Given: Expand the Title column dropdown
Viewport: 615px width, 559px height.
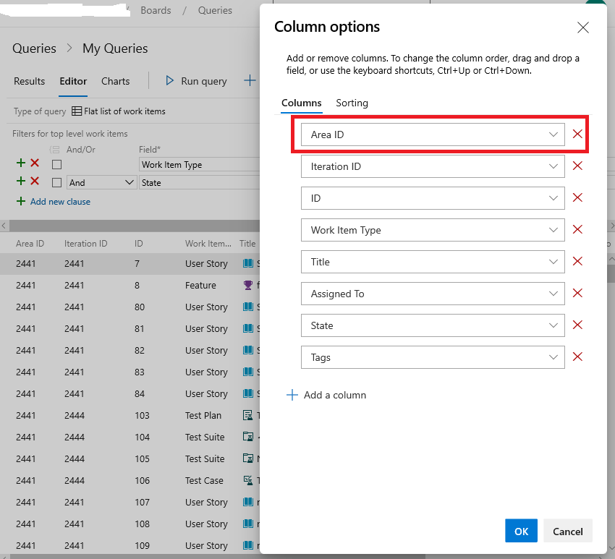Looking at the screenshot, I should click(553, 262).
